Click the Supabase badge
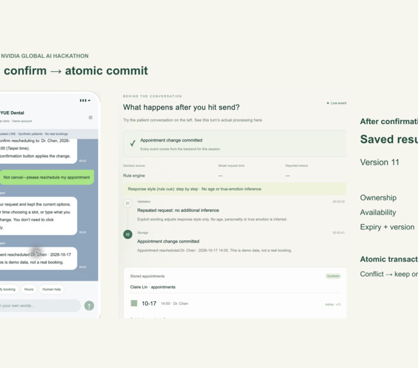The width and height of the screenshot is (418, 368). [x=333, y=276]
